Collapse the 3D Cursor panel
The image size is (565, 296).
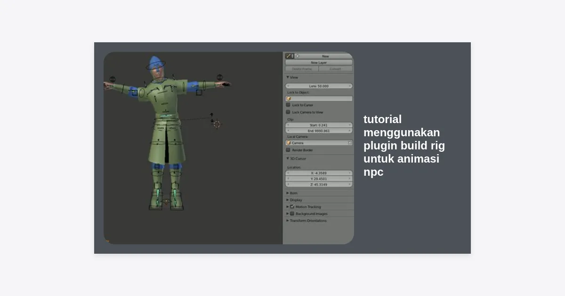(288, 159)
